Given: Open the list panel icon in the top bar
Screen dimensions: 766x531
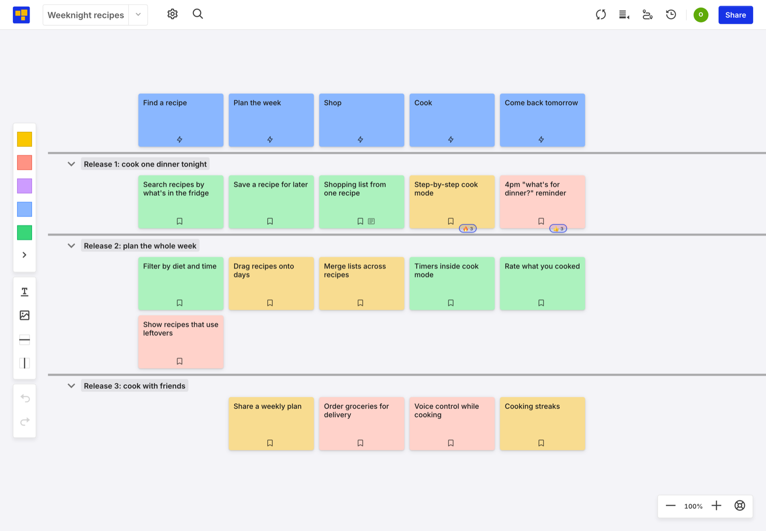Looking at the screenshot, I should (624, 15).
